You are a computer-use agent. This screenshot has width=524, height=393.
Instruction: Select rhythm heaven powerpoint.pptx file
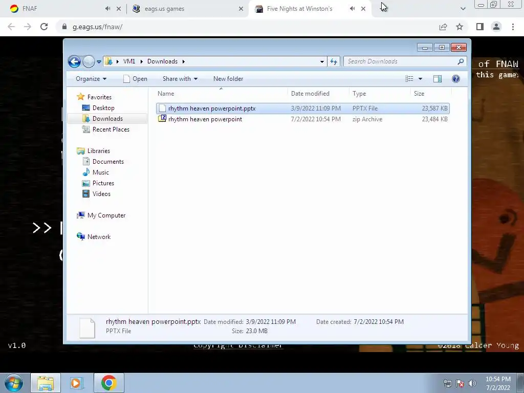(x=303, y=108)
